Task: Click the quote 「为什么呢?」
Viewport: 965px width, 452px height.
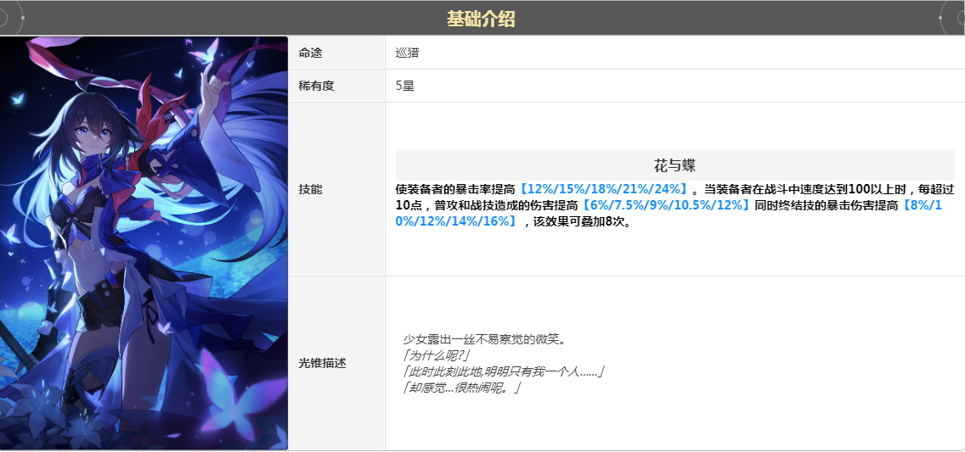Action: [x=437, y=355]
